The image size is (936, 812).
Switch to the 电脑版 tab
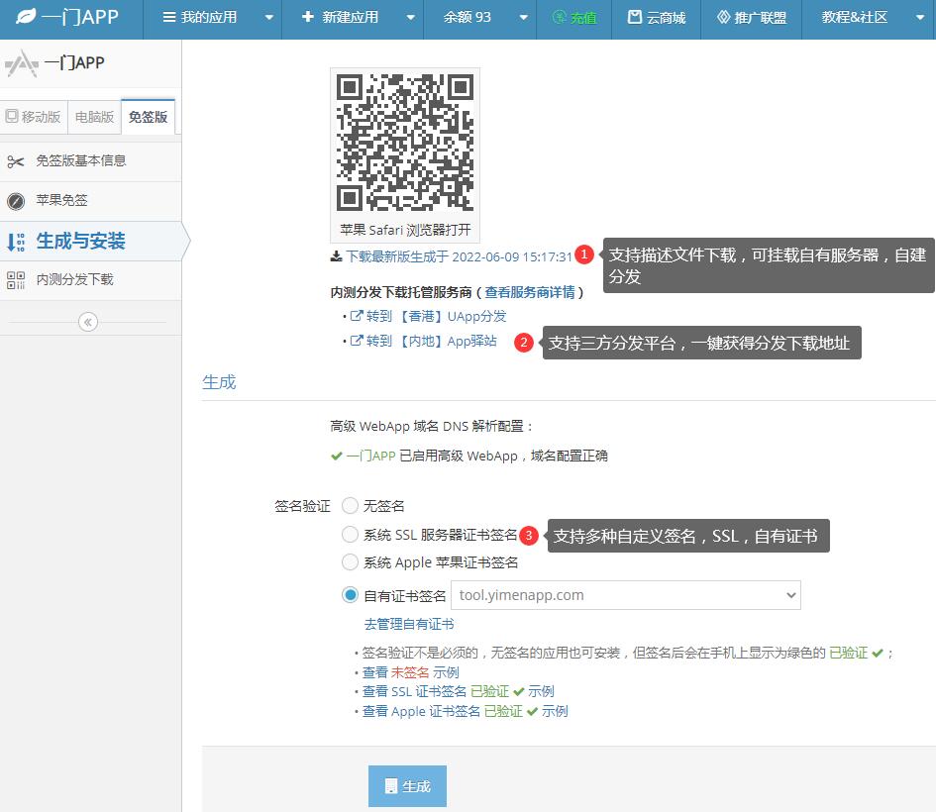94,117
